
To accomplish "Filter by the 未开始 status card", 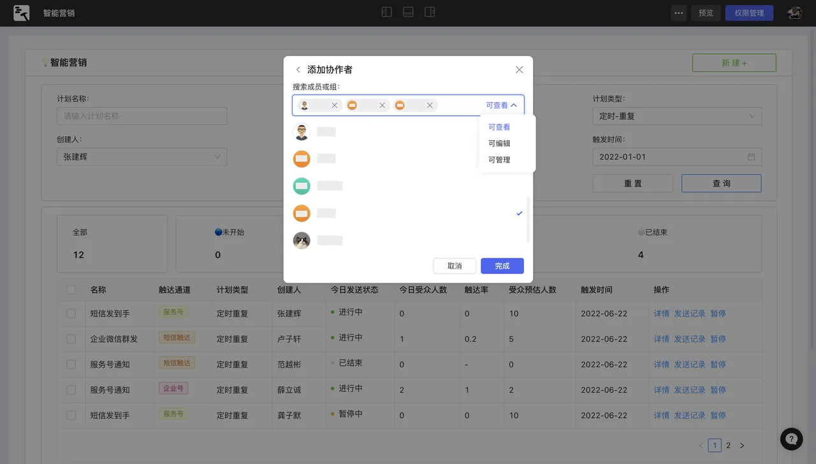I will pos(229,244).
